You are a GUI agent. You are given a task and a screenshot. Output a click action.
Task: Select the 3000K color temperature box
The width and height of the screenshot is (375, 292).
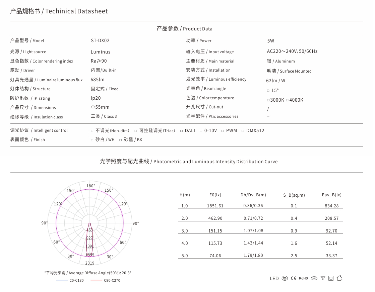(x=268, y=100)
